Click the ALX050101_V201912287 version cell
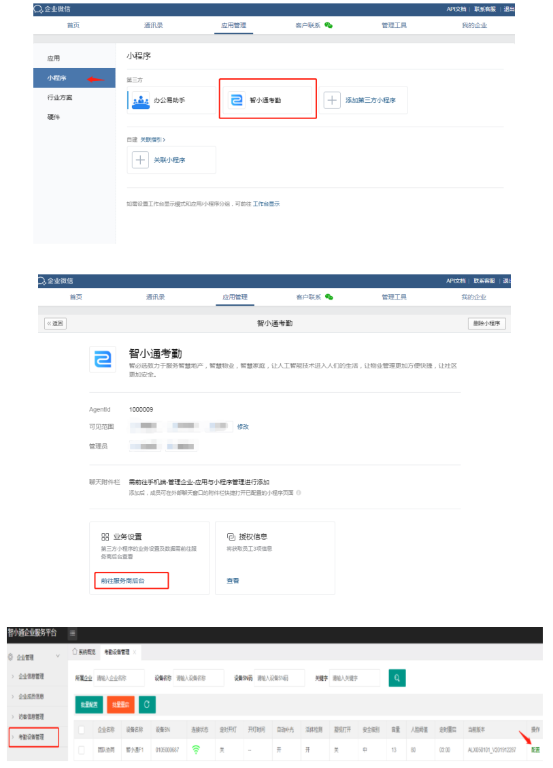 click(x=492, y=750)
